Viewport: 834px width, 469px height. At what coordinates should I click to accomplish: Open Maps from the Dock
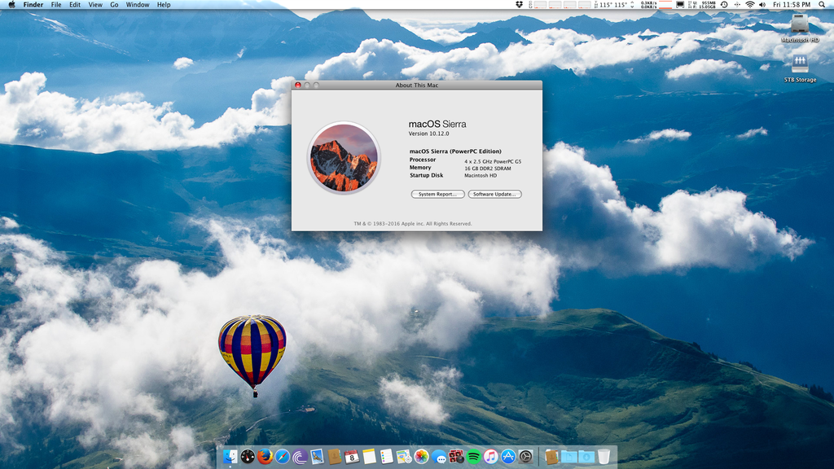click(404, 456)
